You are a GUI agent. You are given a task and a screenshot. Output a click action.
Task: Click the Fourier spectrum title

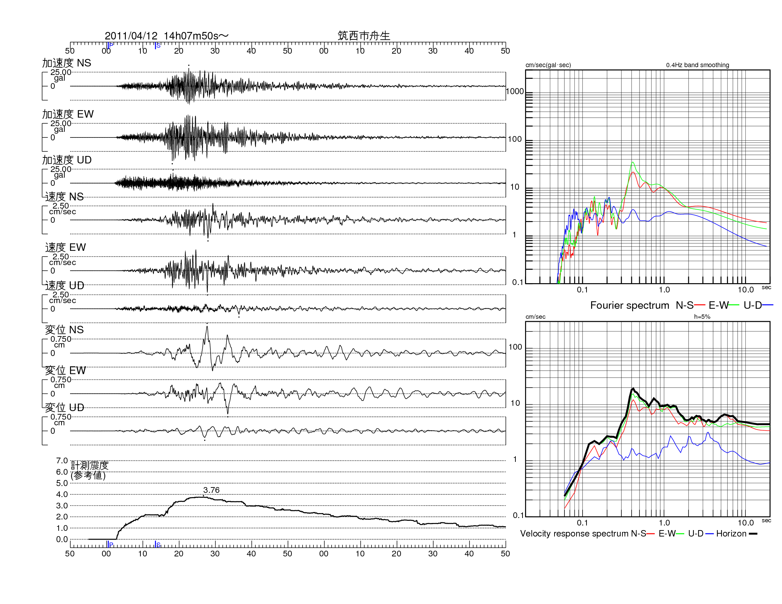click(x=630, y=305)
